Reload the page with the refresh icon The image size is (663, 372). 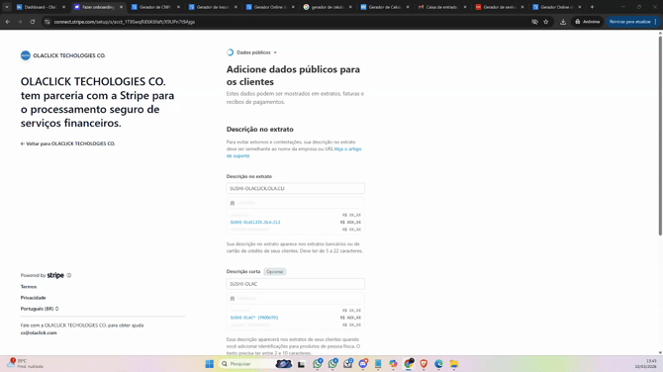32,22
